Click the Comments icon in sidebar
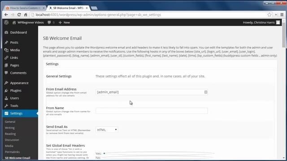Screen dimensions: 287x161 [6, 73]
